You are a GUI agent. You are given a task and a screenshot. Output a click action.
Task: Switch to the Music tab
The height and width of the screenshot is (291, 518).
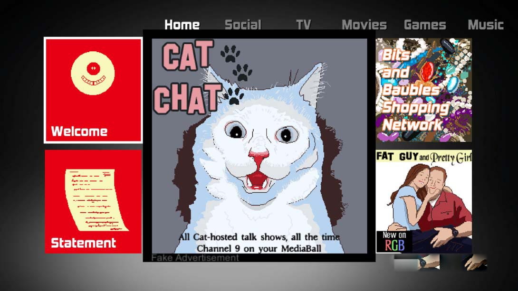(485, 25)
